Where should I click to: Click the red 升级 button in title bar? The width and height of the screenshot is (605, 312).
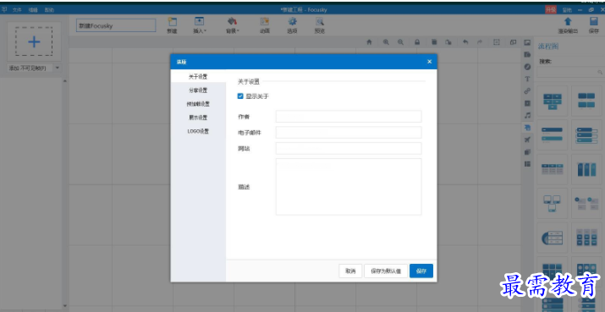pyautogui.click(x=551, y=10)
